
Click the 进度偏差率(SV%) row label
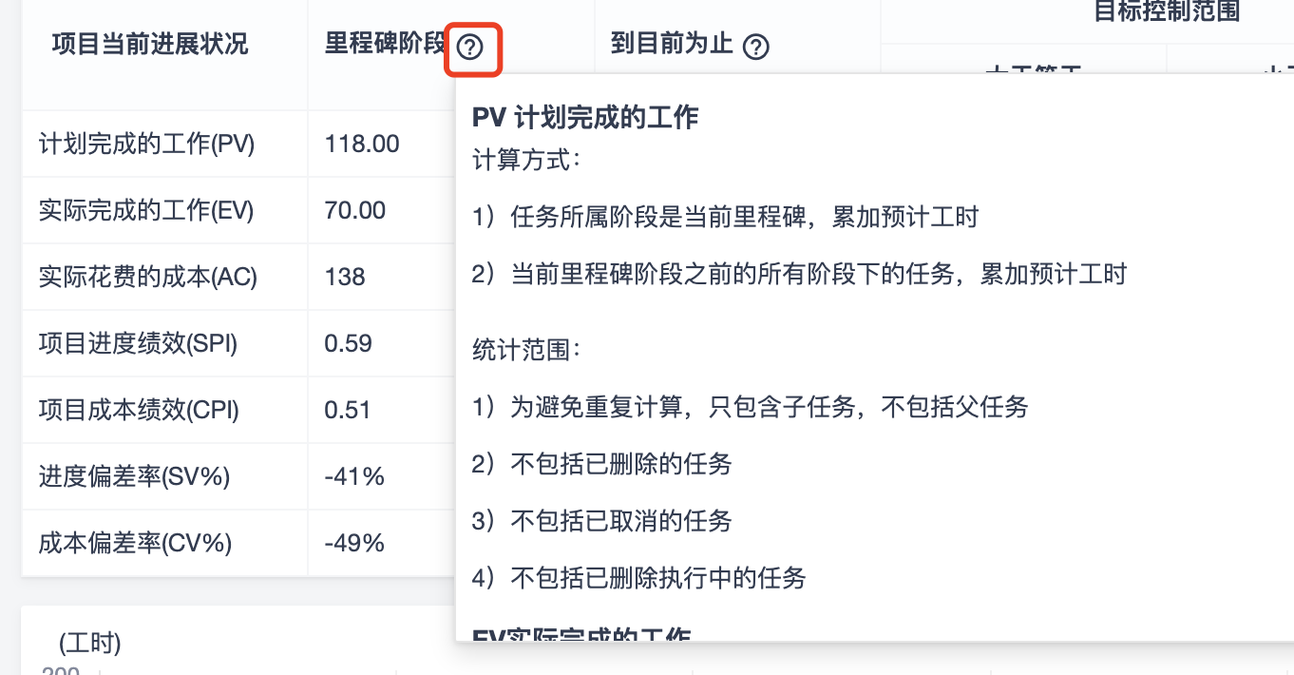(135, 476)
